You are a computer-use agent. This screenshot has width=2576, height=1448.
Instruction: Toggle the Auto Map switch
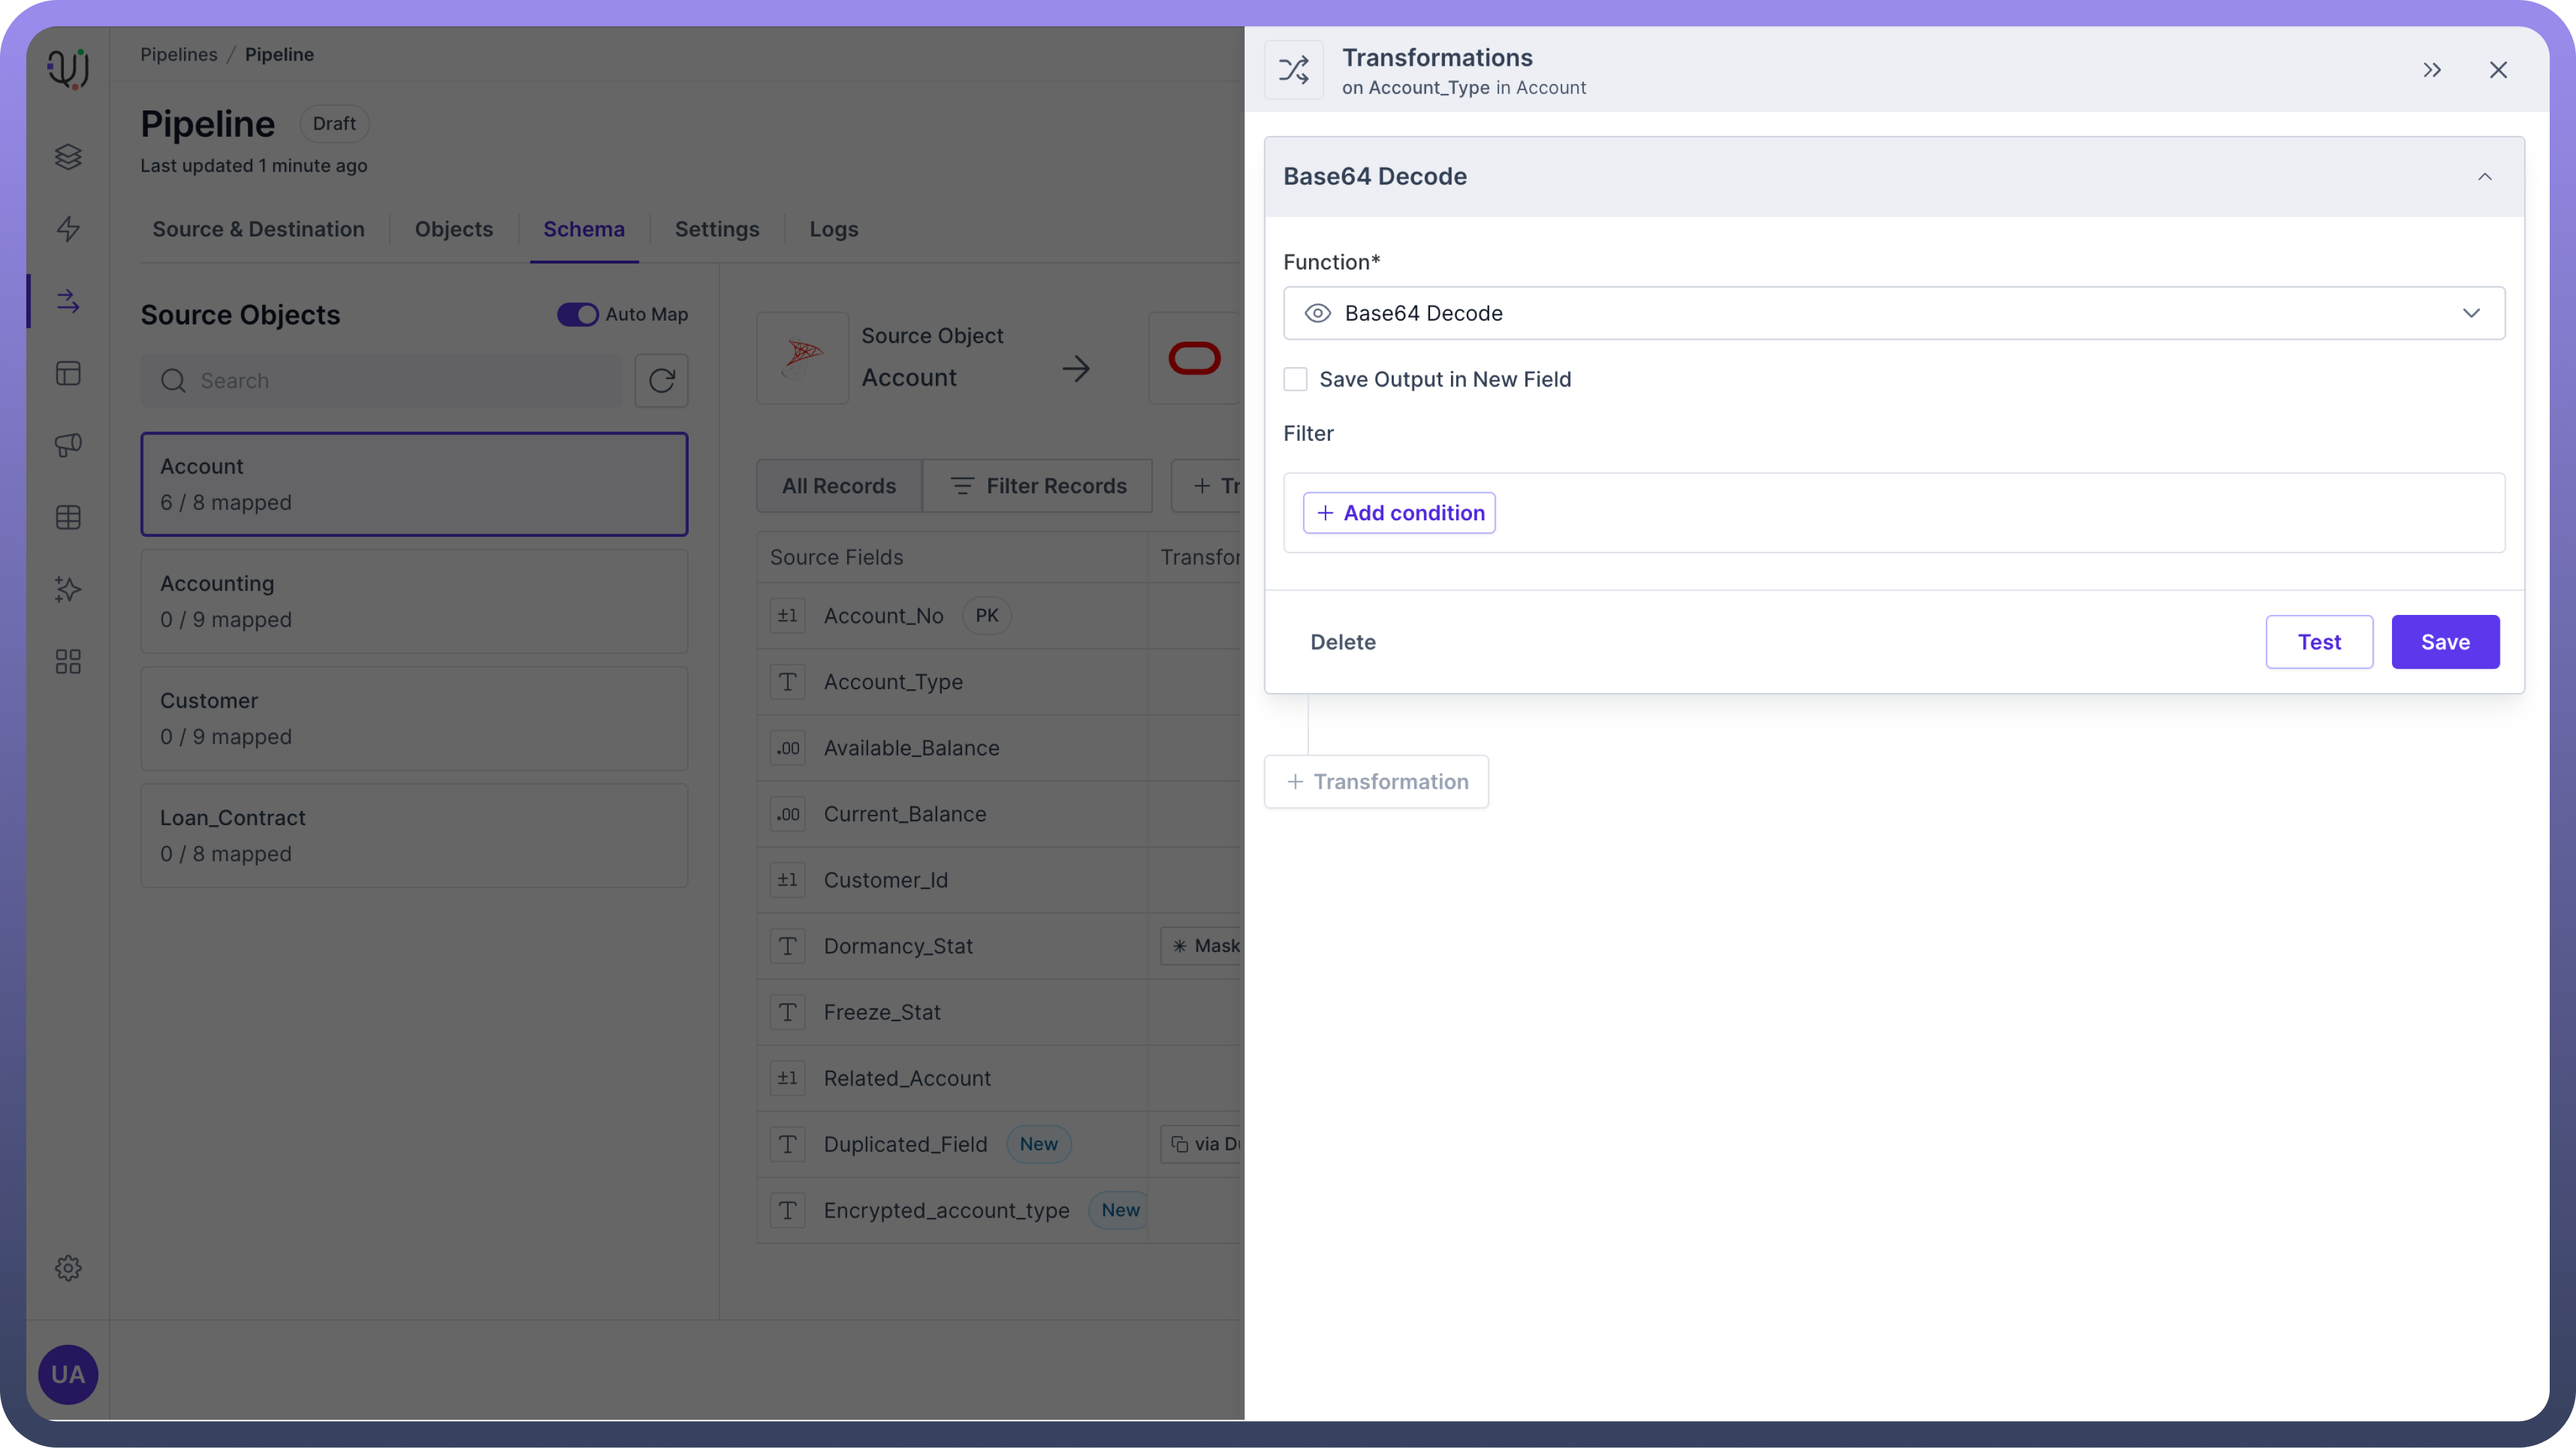(577, 314)
